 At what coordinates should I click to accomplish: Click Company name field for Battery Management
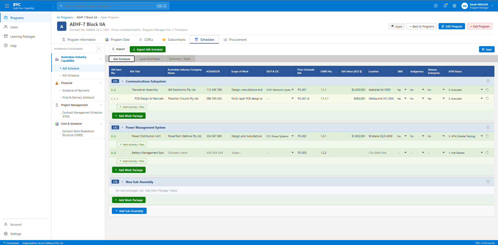coord(185,153)
